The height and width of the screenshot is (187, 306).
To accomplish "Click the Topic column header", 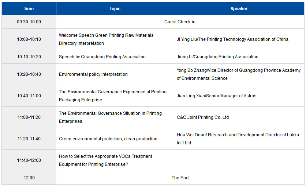I will pyautogui.click(x=115, y=9).
